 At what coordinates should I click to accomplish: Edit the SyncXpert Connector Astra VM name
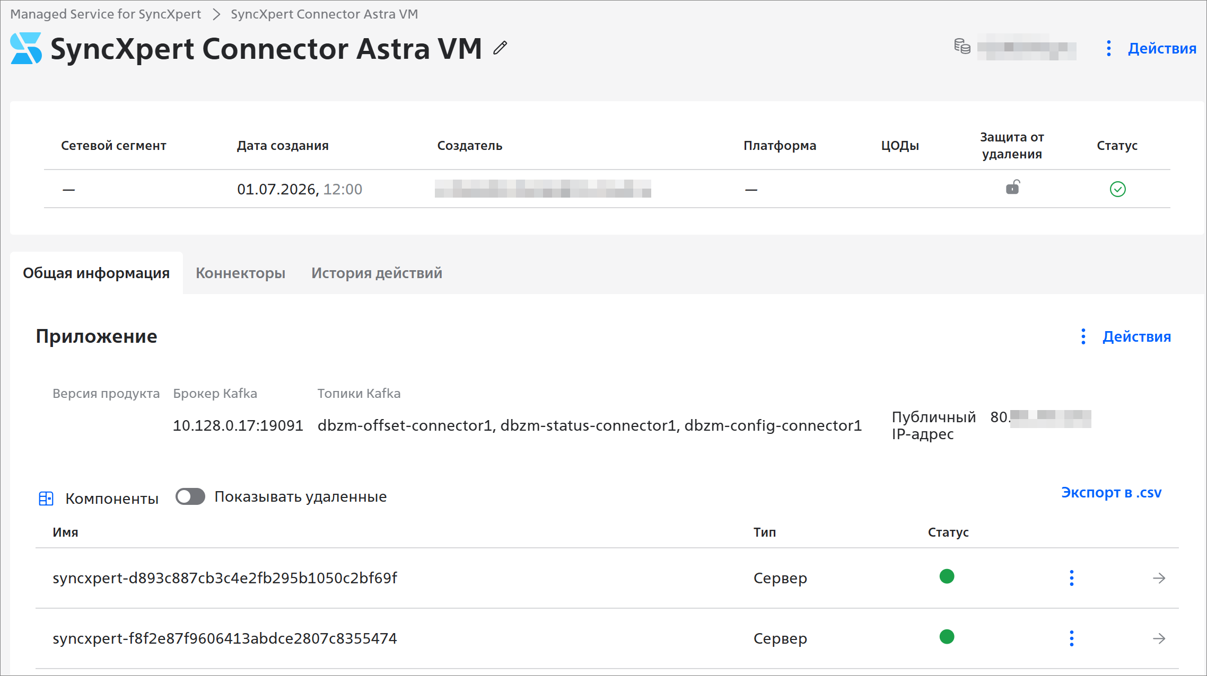click(x=500, y=48)
